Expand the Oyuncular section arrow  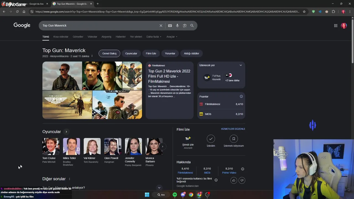point(66,132)
